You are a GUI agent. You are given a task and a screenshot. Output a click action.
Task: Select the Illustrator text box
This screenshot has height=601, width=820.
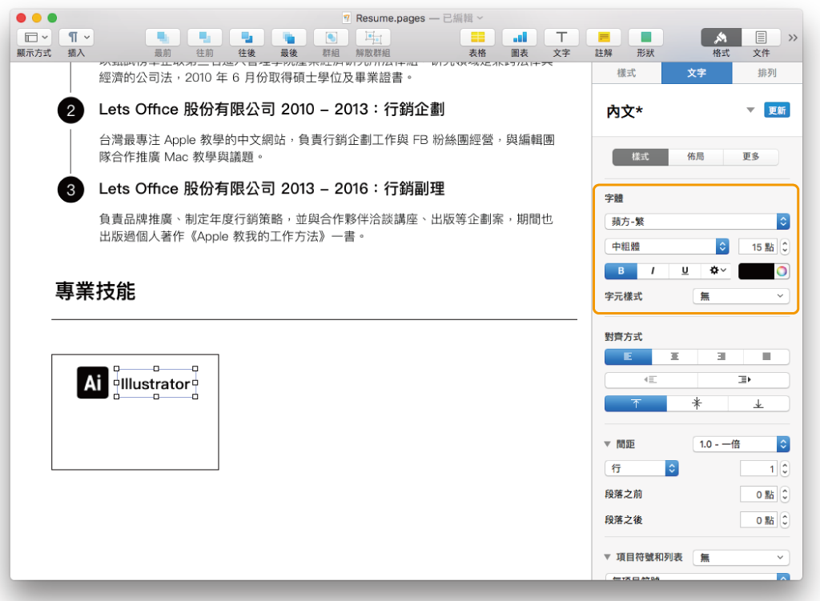coord(155,383)
